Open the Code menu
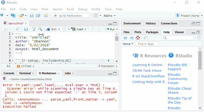Viewport: 204px width, 112px height. pyautogui.click(x=23, y=9)
